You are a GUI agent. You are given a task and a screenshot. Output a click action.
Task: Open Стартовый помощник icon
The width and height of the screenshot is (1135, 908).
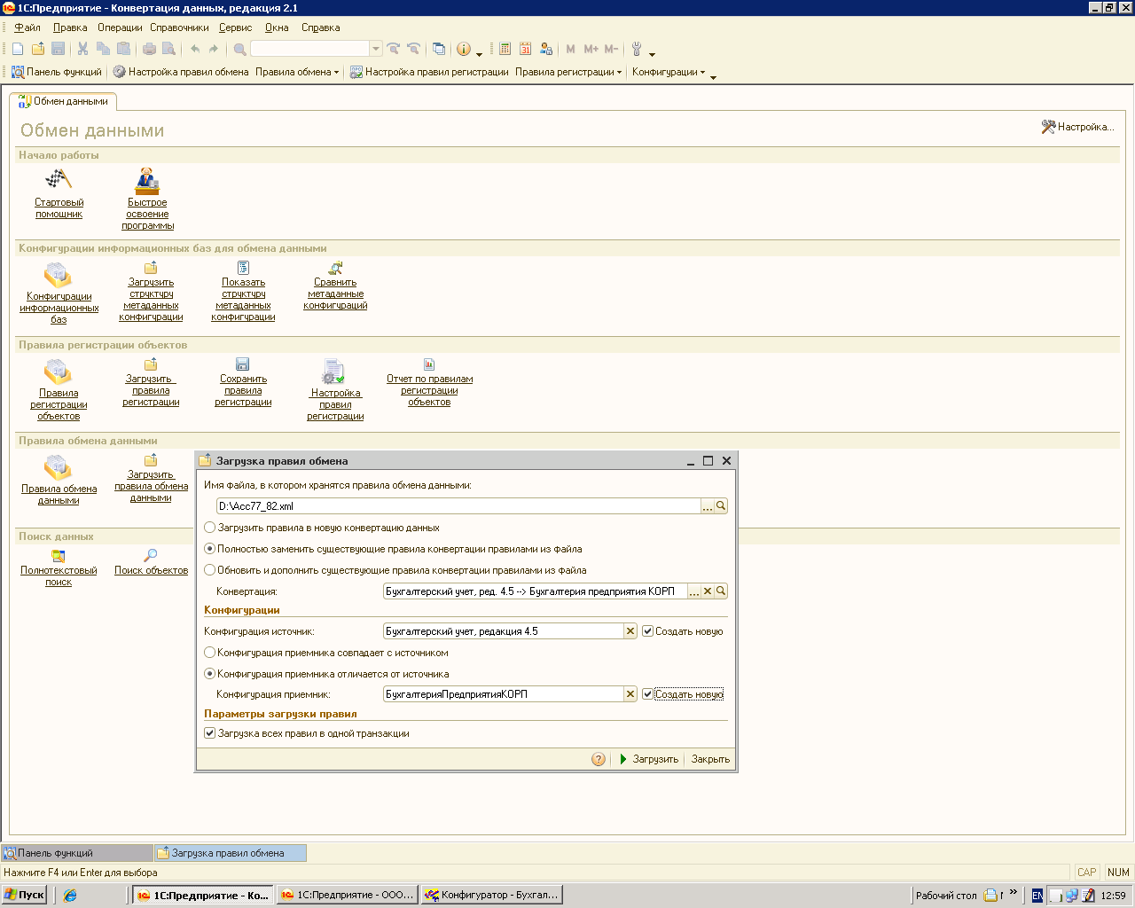[x=59, y=179]
